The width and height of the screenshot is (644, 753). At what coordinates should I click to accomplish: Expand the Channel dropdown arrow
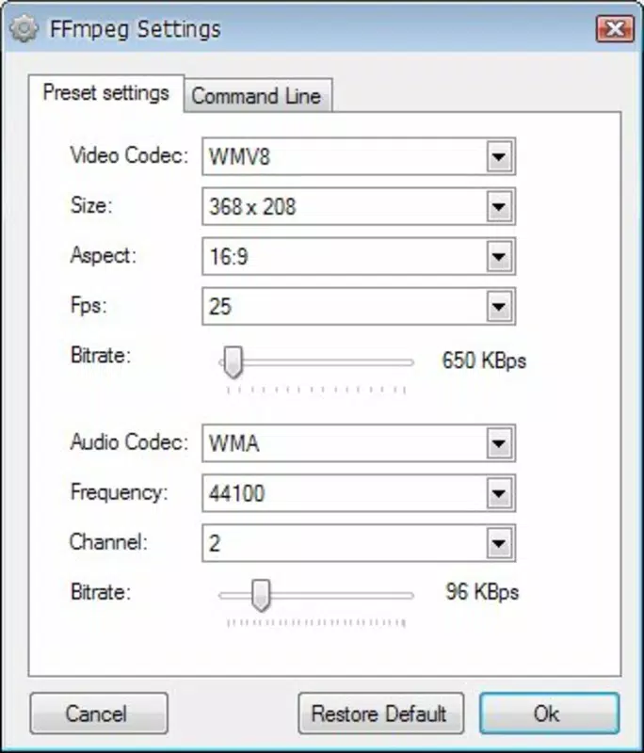click(499, 543)
